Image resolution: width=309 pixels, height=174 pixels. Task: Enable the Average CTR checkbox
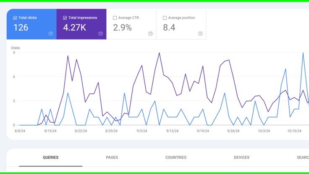point(115,18)
